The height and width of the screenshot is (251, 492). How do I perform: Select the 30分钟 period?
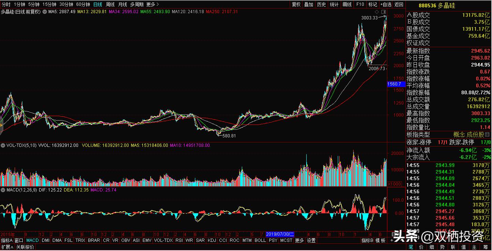(66, 4)
